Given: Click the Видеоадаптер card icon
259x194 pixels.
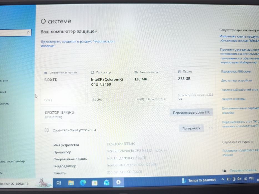Looking at the screenshot, I should click(x=136, y=72).
